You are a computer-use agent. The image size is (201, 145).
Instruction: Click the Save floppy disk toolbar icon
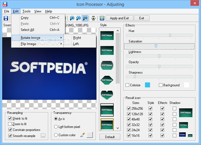(6, 18)
